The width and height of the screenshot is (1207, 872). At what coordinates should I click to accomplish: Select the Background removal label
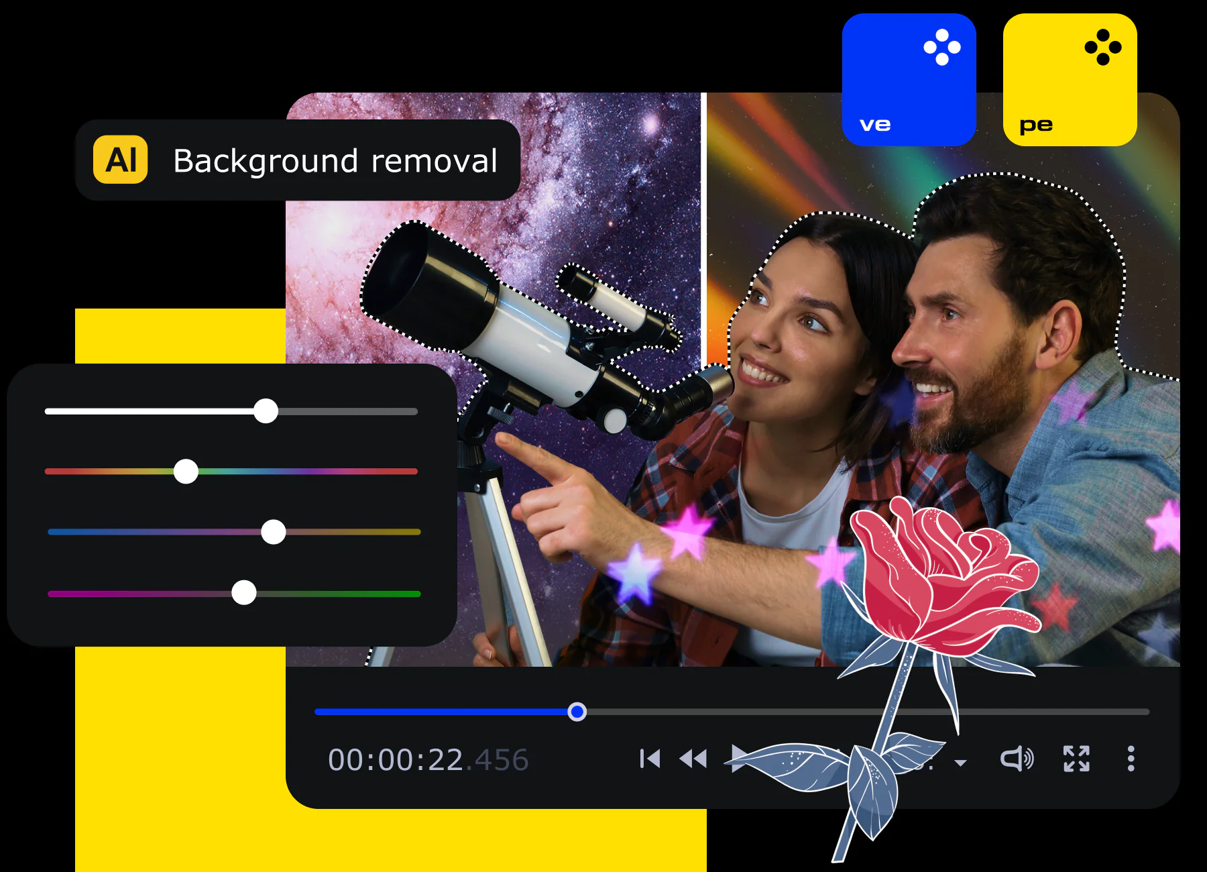335,161
